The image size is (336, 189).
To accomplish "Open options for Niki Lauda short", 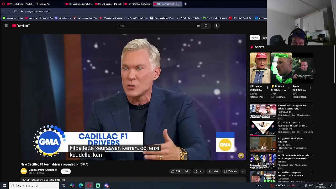I will (x=267, y=87).
